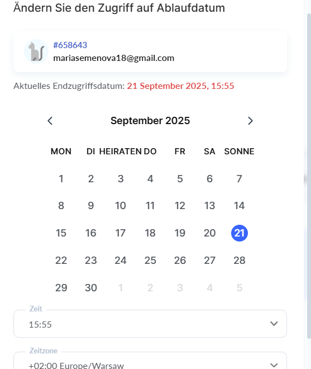Open the 15:55 time selector field
Screen dimensions: 311x369
tap(150, 324)
